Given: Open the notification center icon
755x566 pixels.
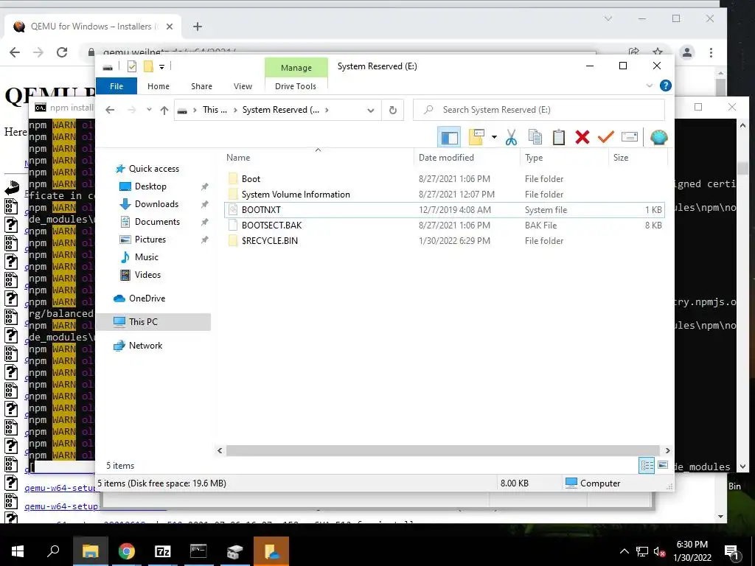Looking at the screenshot, I should [731, 553].
